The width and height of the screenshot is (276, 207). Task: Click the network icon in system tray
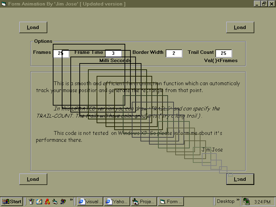click(246, 201)
